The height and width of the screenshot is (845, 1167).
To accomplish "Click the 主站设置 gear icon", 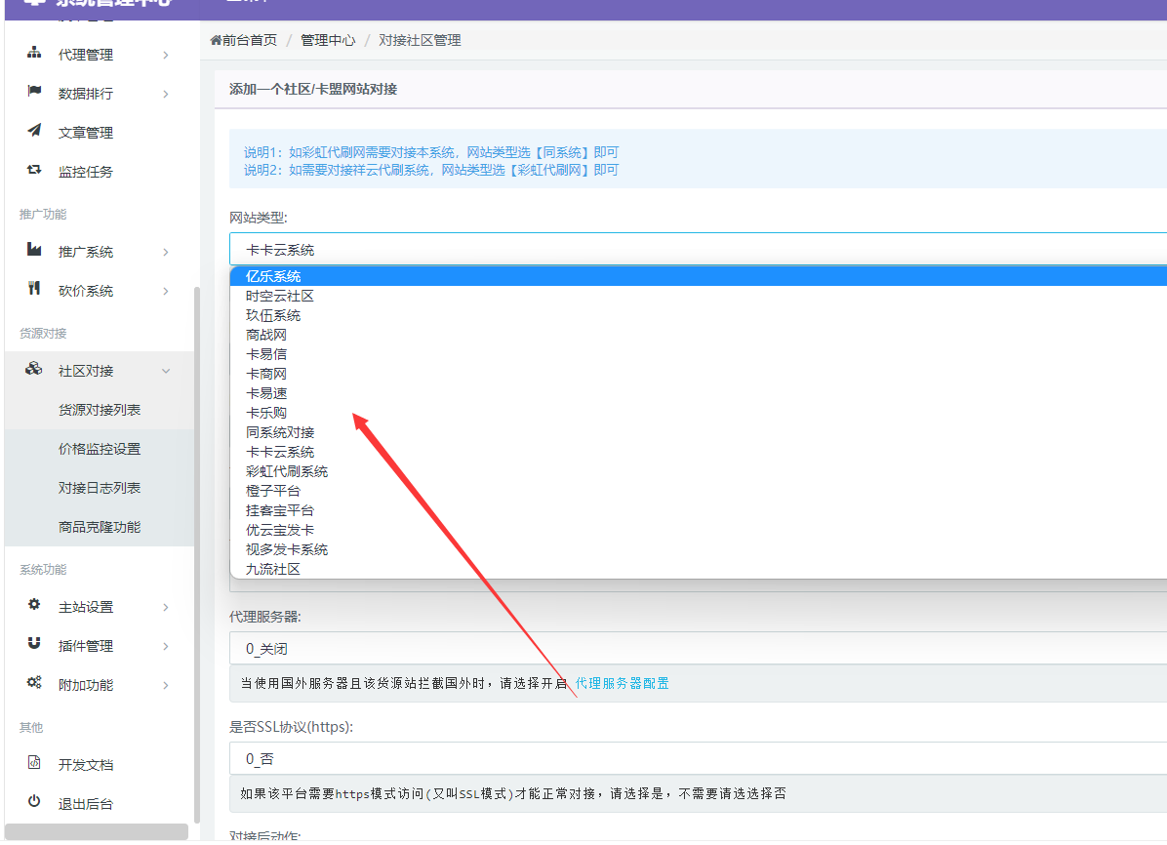I will coord(34,605).
